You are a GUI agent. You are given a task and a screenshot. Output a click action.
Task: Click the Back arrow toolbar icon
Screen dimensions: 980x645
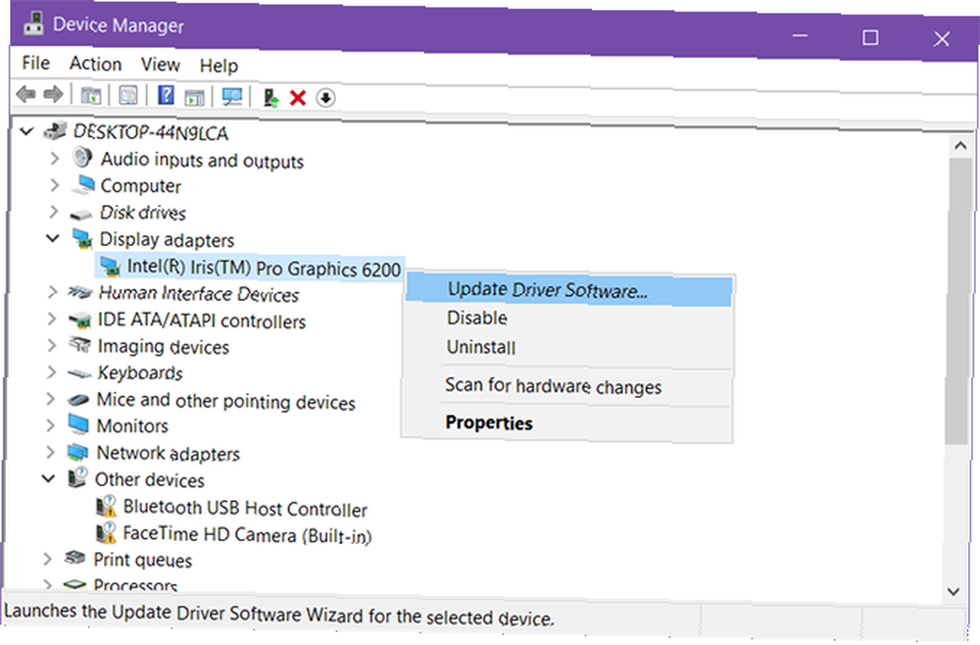[x=25, y=94]
